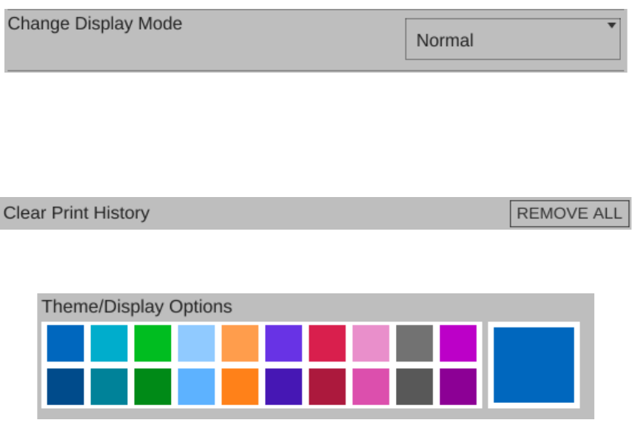Viewport: 632px width, 440px height.
Task: Select the pale light blue swatch
Action: (196, 343)
